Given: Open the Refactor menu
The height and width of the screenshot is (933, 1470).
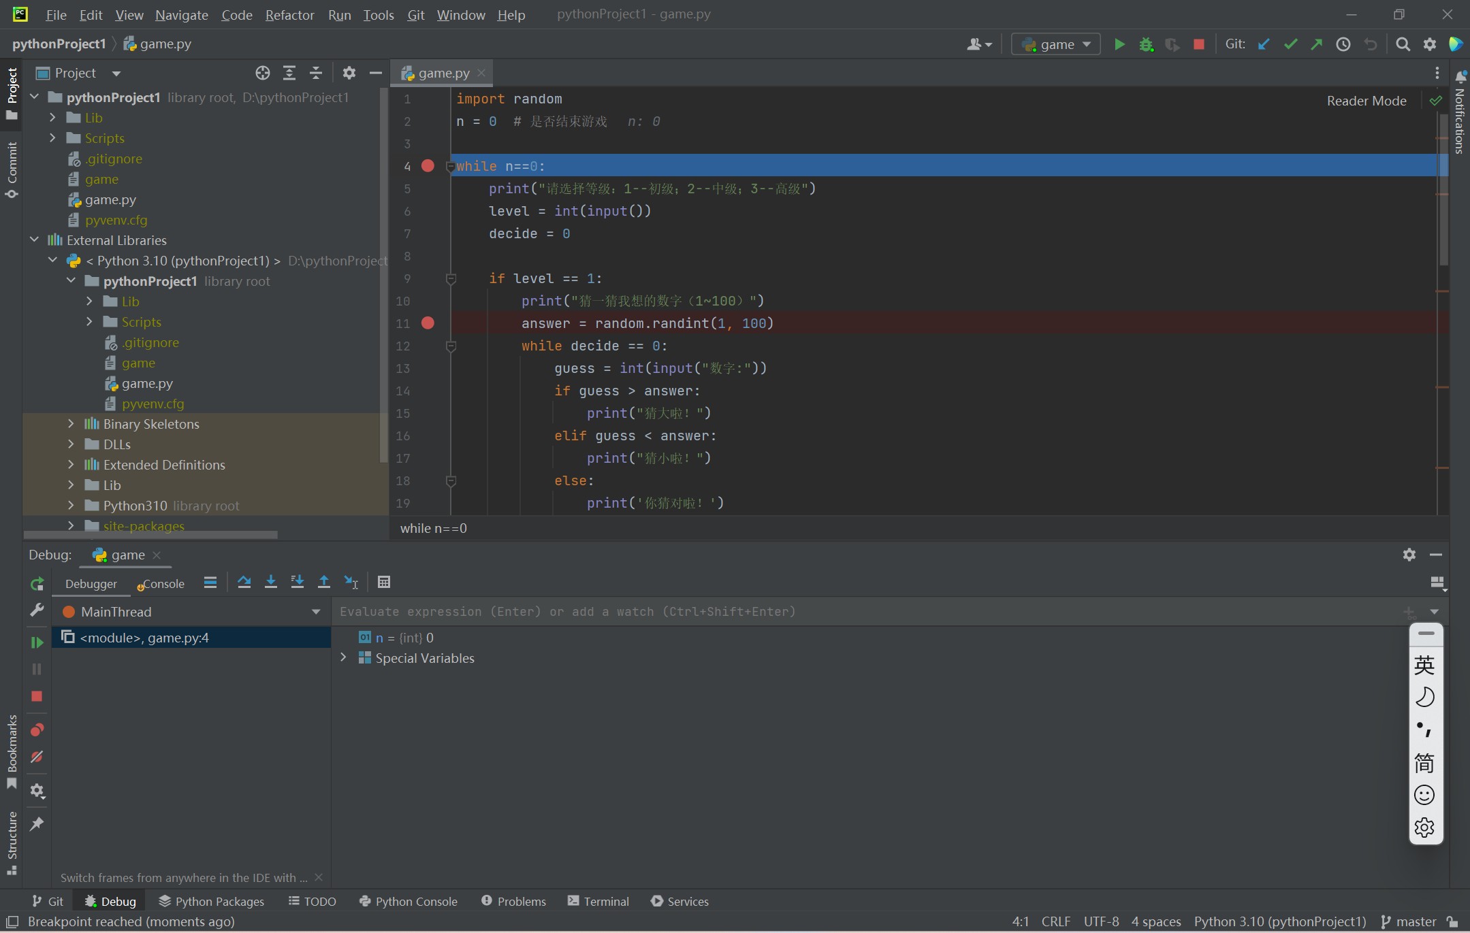Looking at the screenshot, I should pos(289,15).
